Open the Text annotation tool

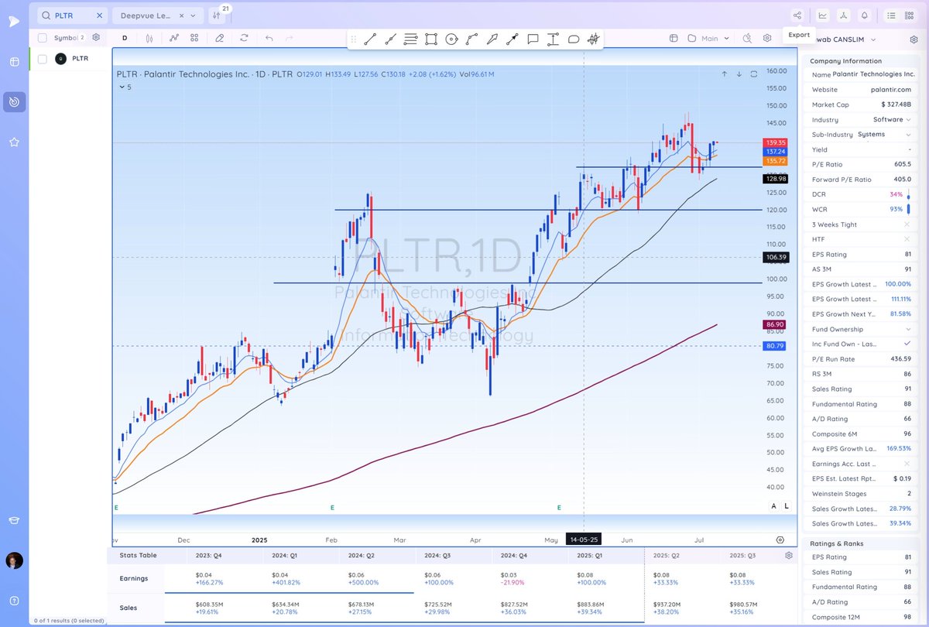553,39
